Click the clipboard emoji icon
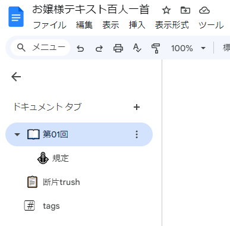The height and width of the screenshot is (226, 230). pos(32,182)
